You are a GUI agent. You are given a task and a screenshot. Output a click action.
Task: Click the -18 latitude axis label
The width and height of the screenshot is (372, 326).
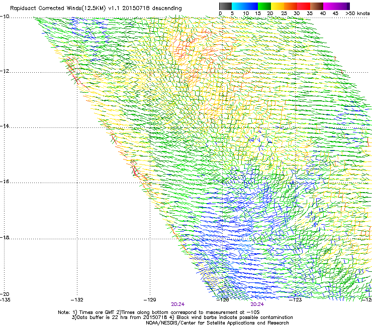[x=5, y=237]
